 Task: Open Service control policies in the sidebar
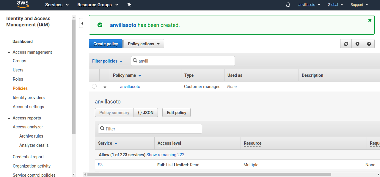(34, 175)
